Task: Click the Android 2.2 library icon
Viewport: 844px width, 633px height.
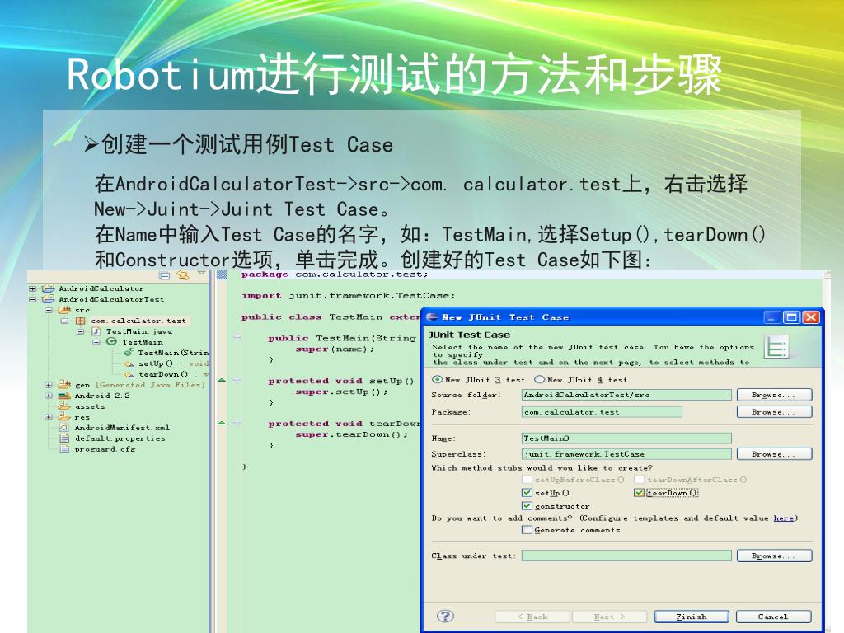Action: [64, 396]
